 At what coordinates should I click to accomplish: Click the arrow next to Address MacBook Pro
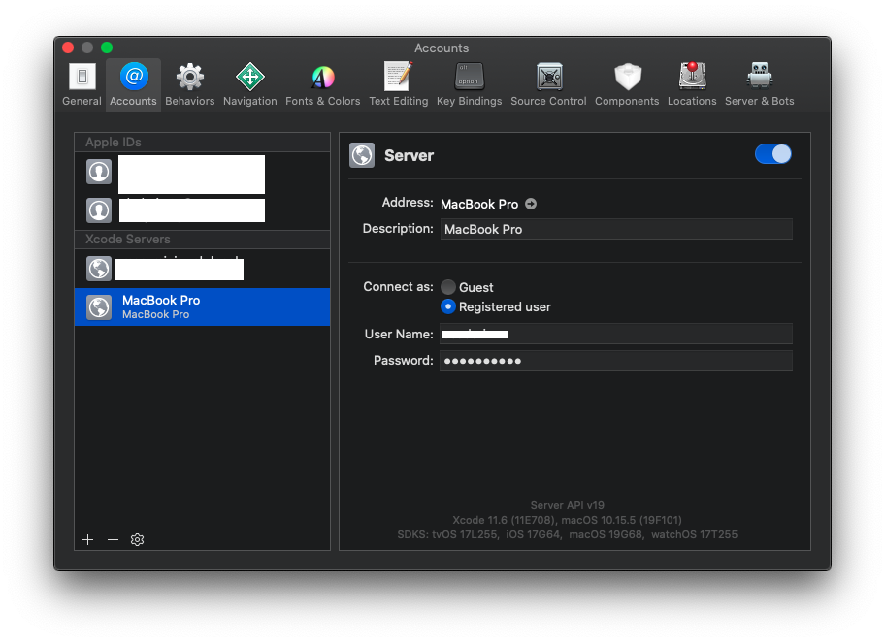click(531, 204)
